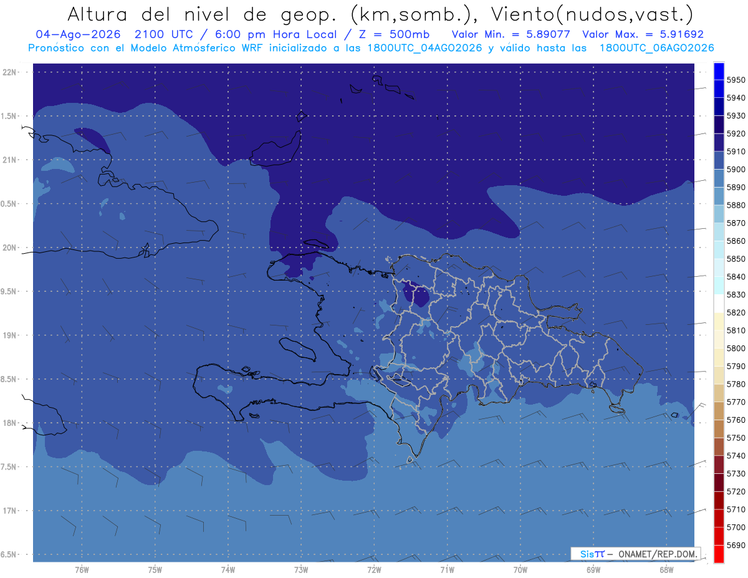Click the '5690' colorbar value
The height and width of the screenshot is (578, 748).
tap(736, 545)
